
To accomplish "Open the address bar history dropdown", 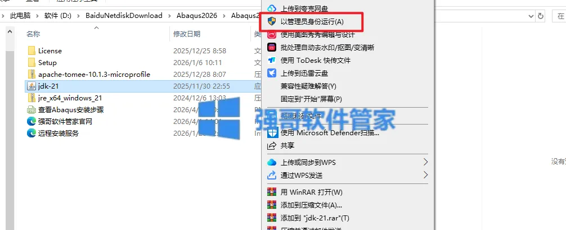I will pyautogui.click(x=531, y=16).
